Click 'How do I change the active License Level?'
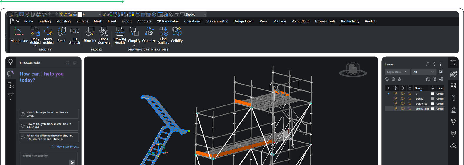The height and width of the screenshot is (165, 464). point(49,114)
